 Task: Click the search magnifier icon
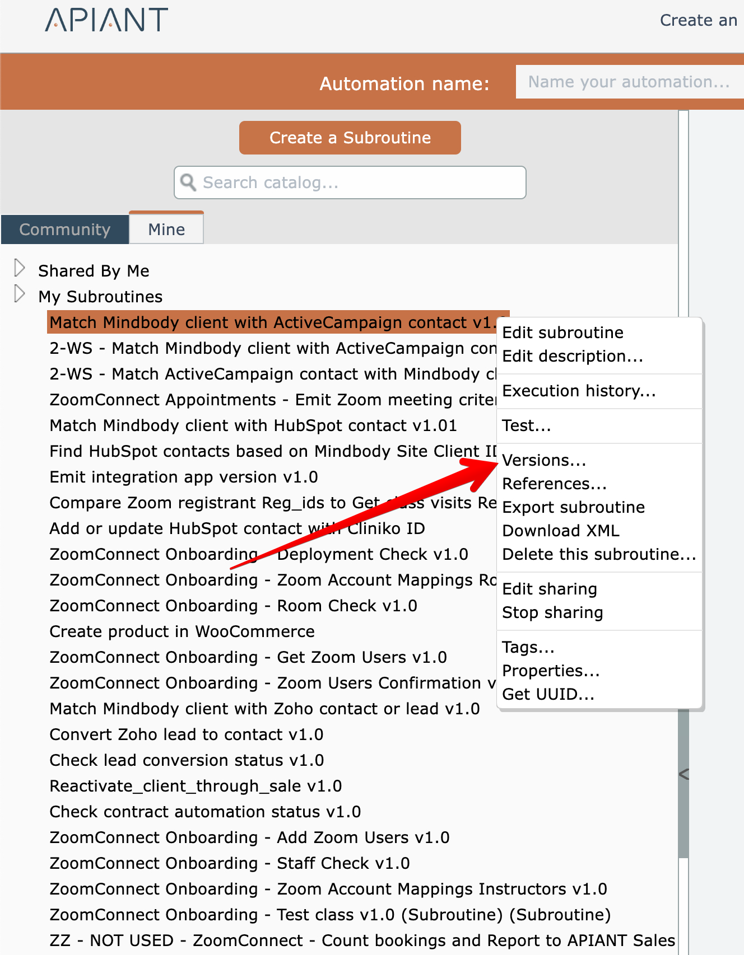189,182
